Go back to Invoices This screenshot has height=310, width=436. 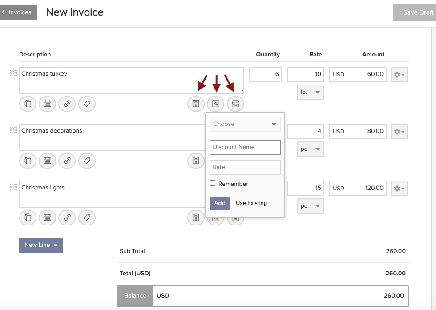click(x=17, y=12)
